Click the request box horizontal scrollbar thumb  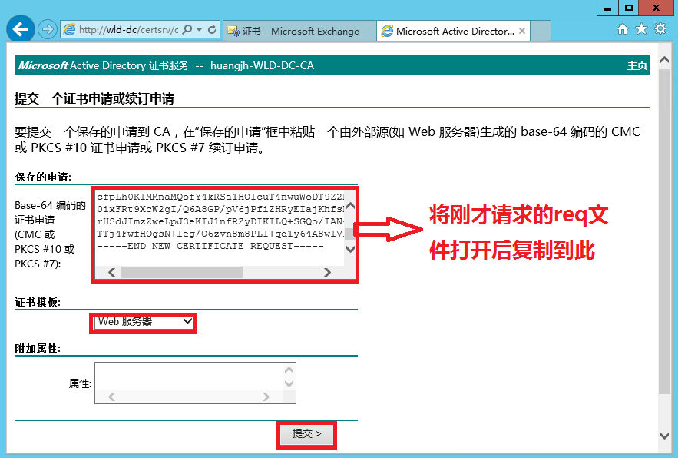(182, 272)
